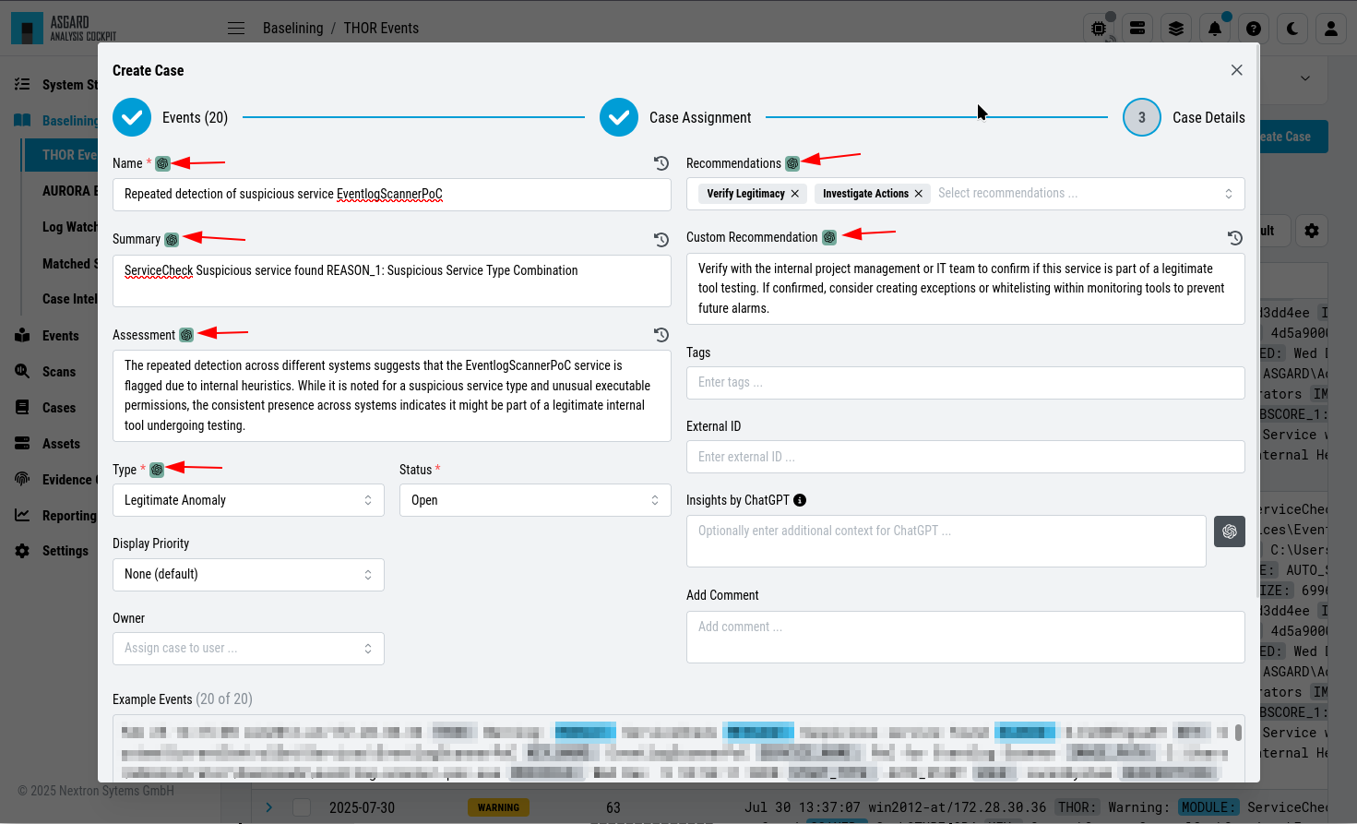Click the chip processor icon in top bar
The image size is (1357, 824).
pos(1099,29)
